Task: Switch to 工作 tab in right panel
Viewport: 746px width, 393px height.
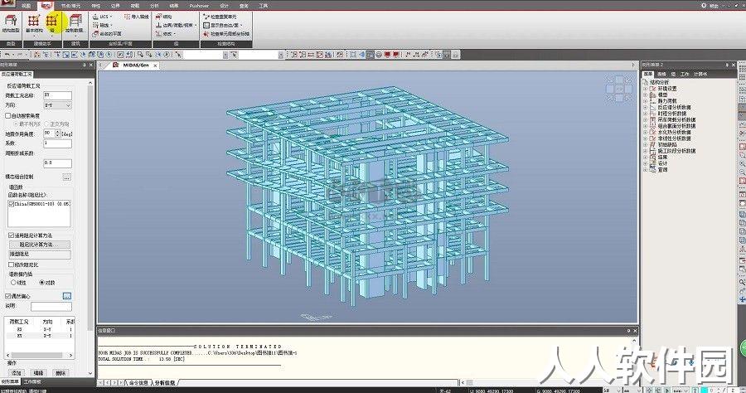Action: tap(685, 75)
